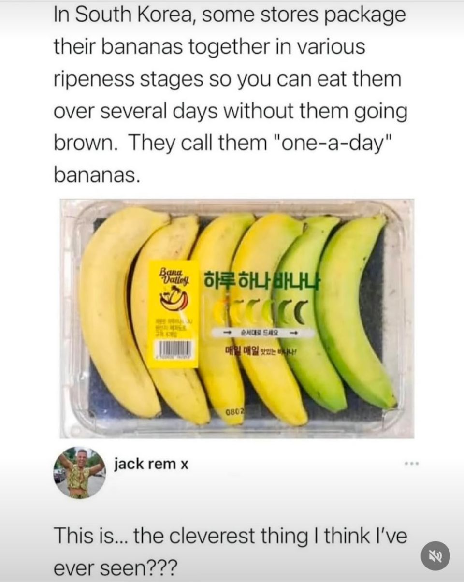Click the gray arrow bar under the ripeness icons

pos(261,333)
